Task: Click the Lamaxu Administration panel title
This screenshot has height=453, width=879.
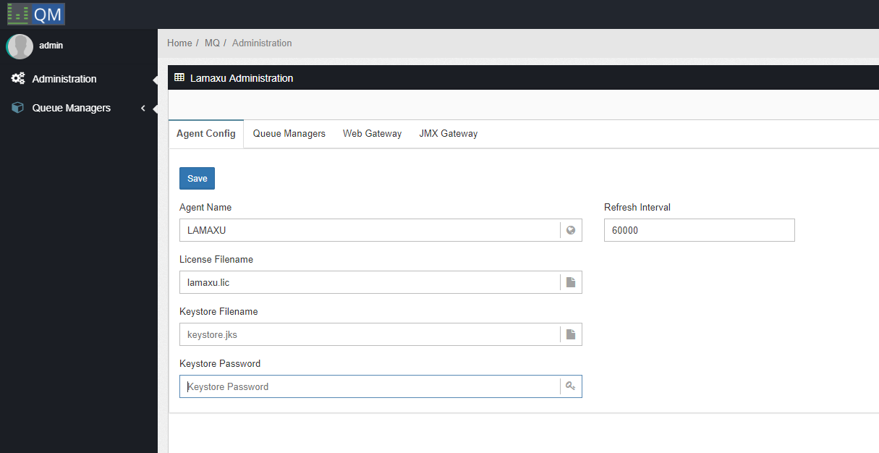Action: pyautogui.click(x=242, y=78)
